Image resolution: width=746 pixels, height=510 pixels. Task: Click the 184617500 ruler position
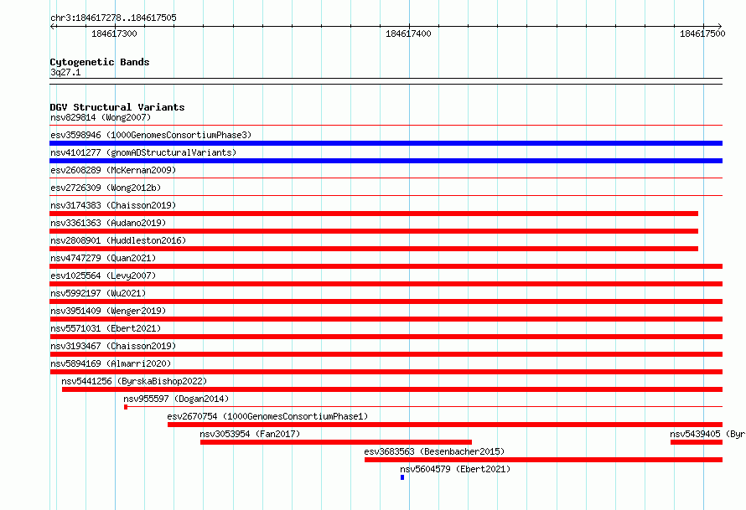(x=702, y=33)
